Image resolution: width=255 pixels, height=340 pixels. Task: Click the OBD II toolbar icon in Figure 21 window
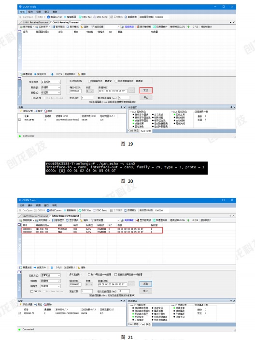(36, 210)
